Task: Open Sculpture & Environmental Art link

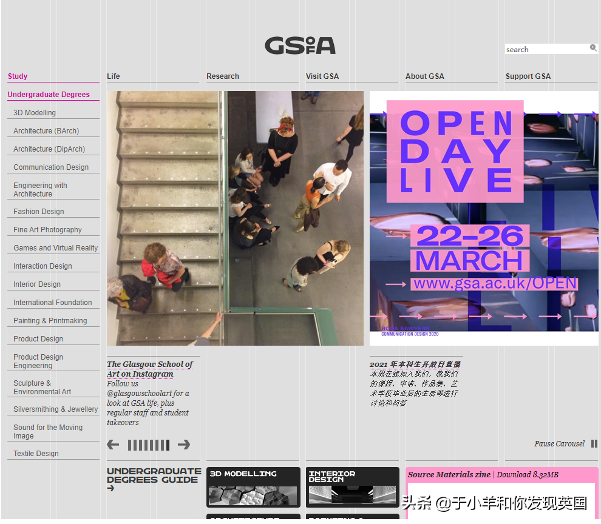Action: [42, 388]
